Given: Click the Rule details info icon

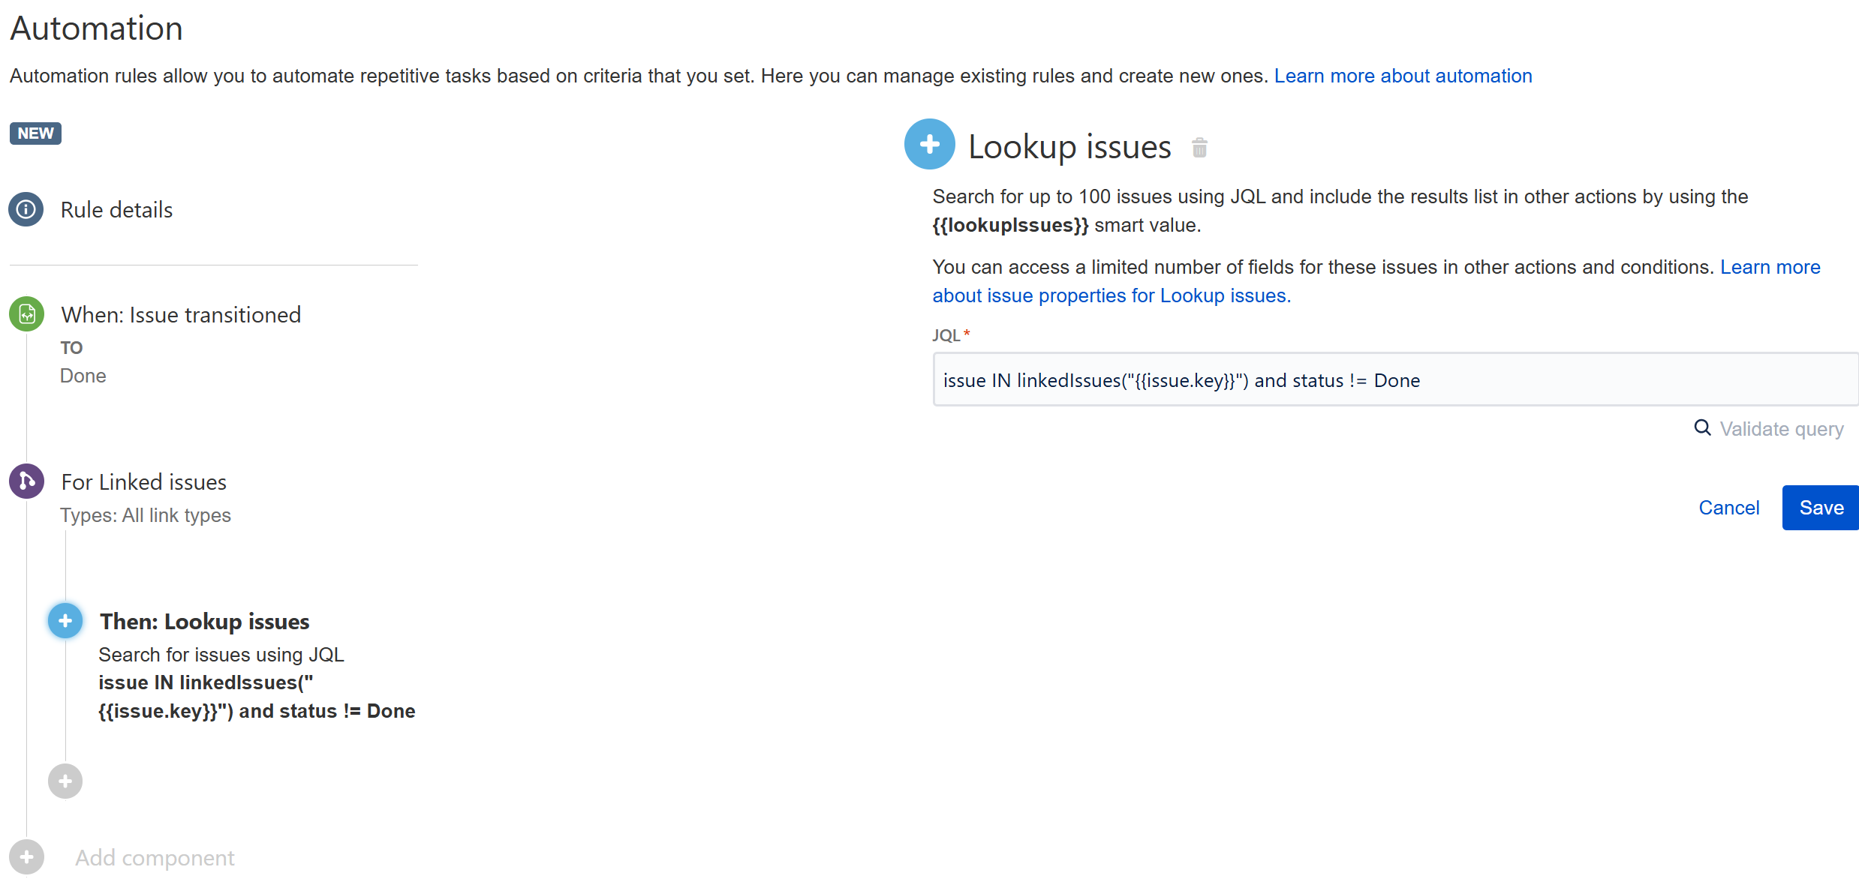Looking at the screenshot, I should 26,209.
